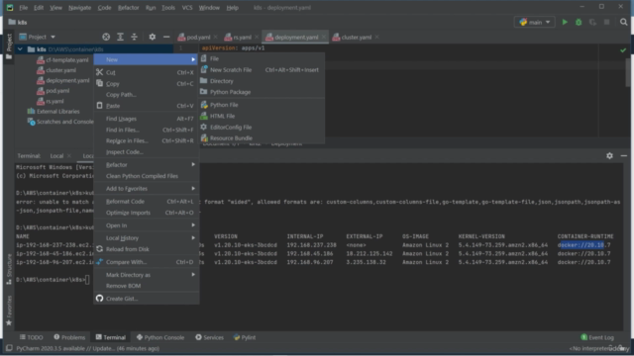Open the Project side tool window tab
The image size is (634, 356).
tap(9, 45)
